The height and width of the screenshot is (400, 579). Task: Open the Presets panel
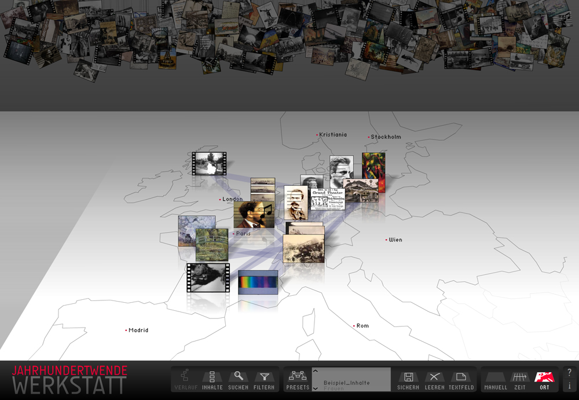(298, 380)
